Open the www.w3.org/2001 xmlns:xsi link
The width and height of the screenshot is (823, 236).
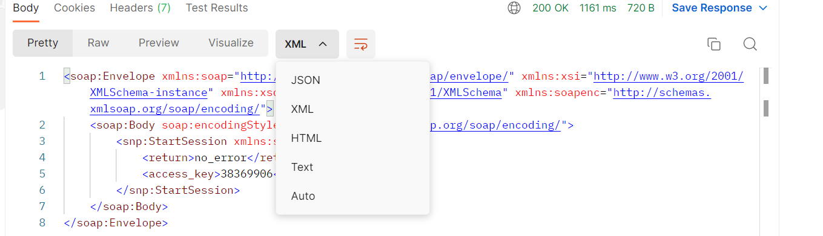click(x=669, y=77)
